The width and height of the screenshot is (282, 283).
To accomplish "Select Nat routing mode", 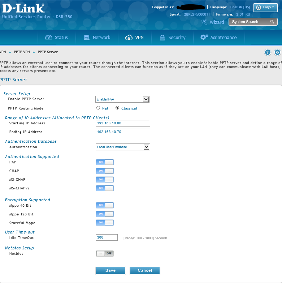I will [x=98, y=108].
